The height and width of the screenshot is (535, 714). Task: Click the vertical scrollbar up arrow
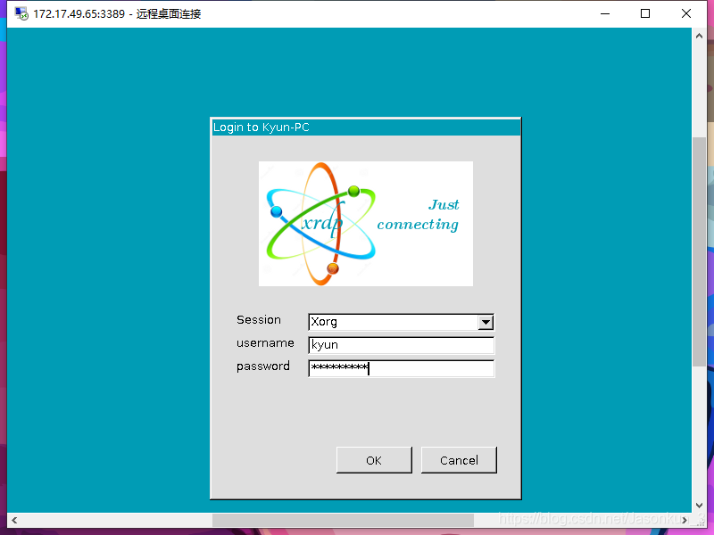click(699, 36)
